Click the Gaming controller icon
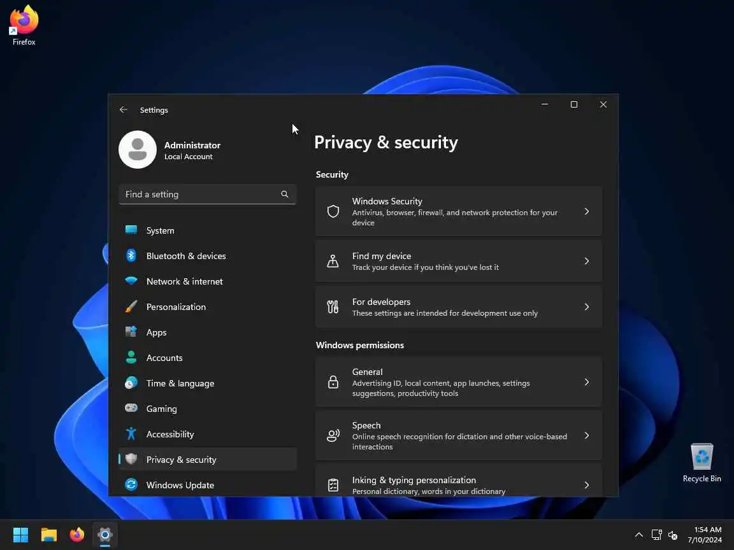This screenshot has width=734, height=550. 131,408
